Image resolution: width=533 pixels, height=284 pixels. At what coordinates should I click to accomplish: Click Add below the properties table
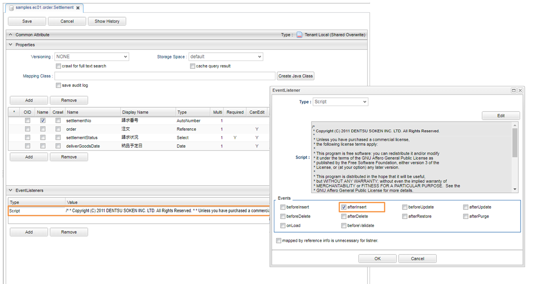[x=29, y=157]
